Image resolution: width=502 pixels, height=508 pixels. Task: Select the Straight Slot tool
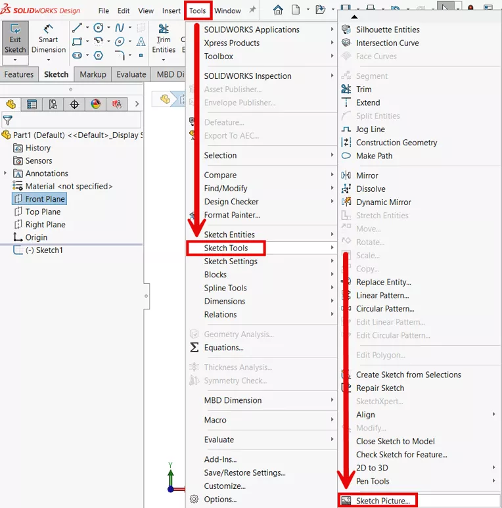click(x=77, y=55)
